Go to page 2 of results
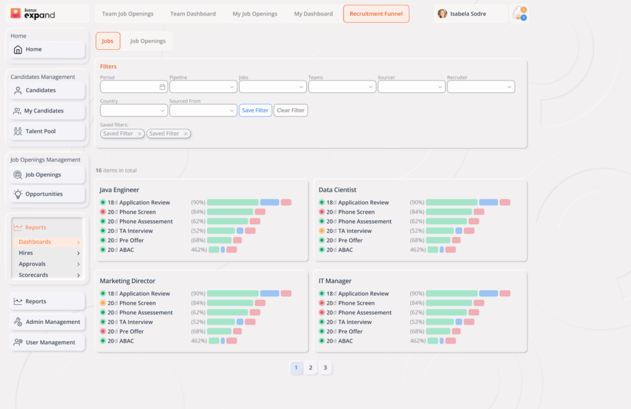 coord(311,368)
